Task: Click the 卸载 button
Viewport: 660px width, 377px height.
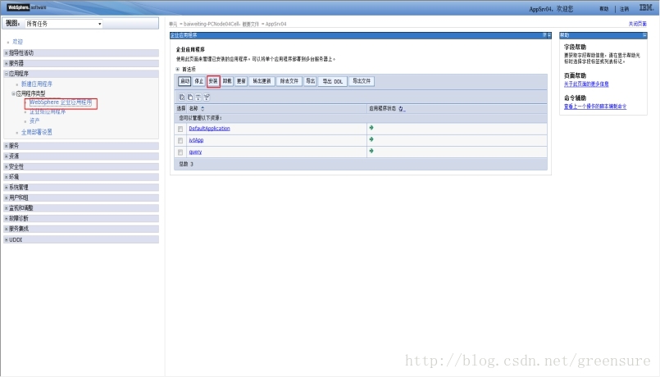Action: [x=227, y=81]
